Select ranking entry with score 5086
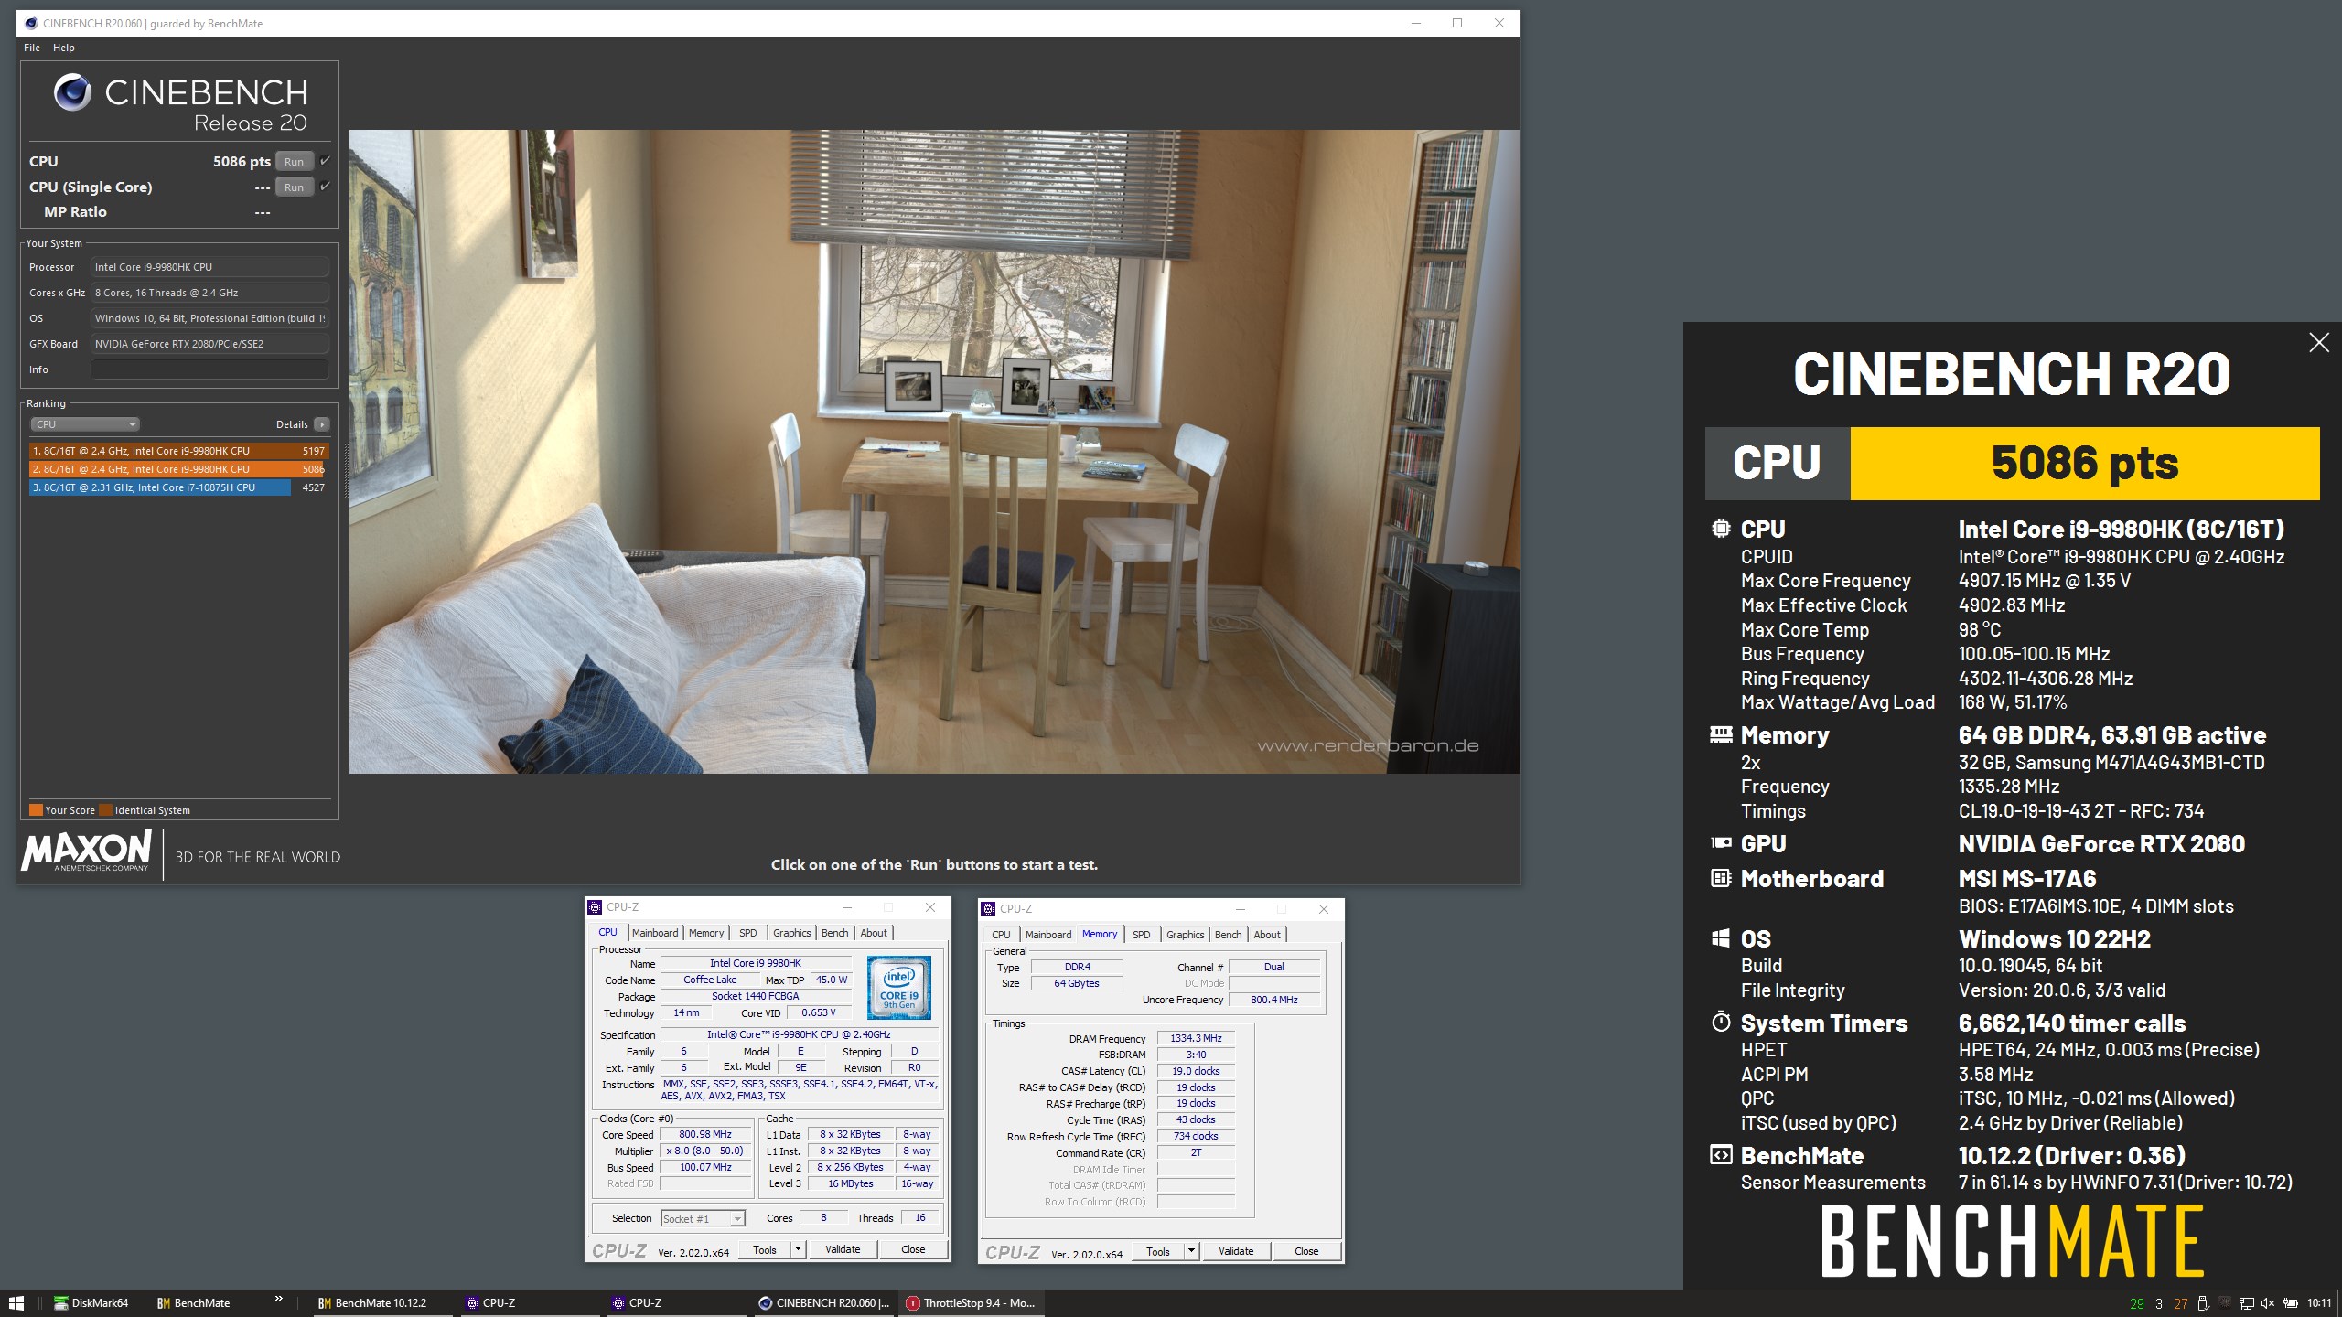This screenshot has height=1317, width=2342. pyautogui.click(x=178, y=469)
